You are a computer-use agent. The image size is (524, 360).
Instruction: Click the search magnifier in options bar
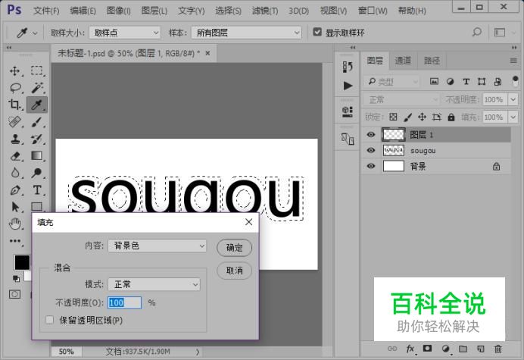[x=477, y=33]
